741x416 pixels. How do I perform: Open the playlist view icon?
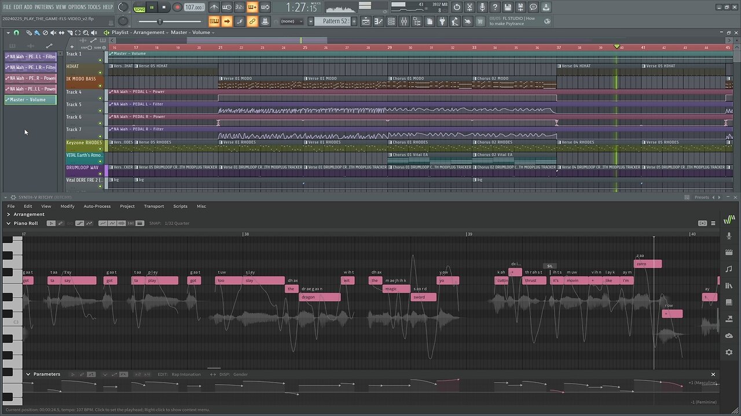click(366, 21)
